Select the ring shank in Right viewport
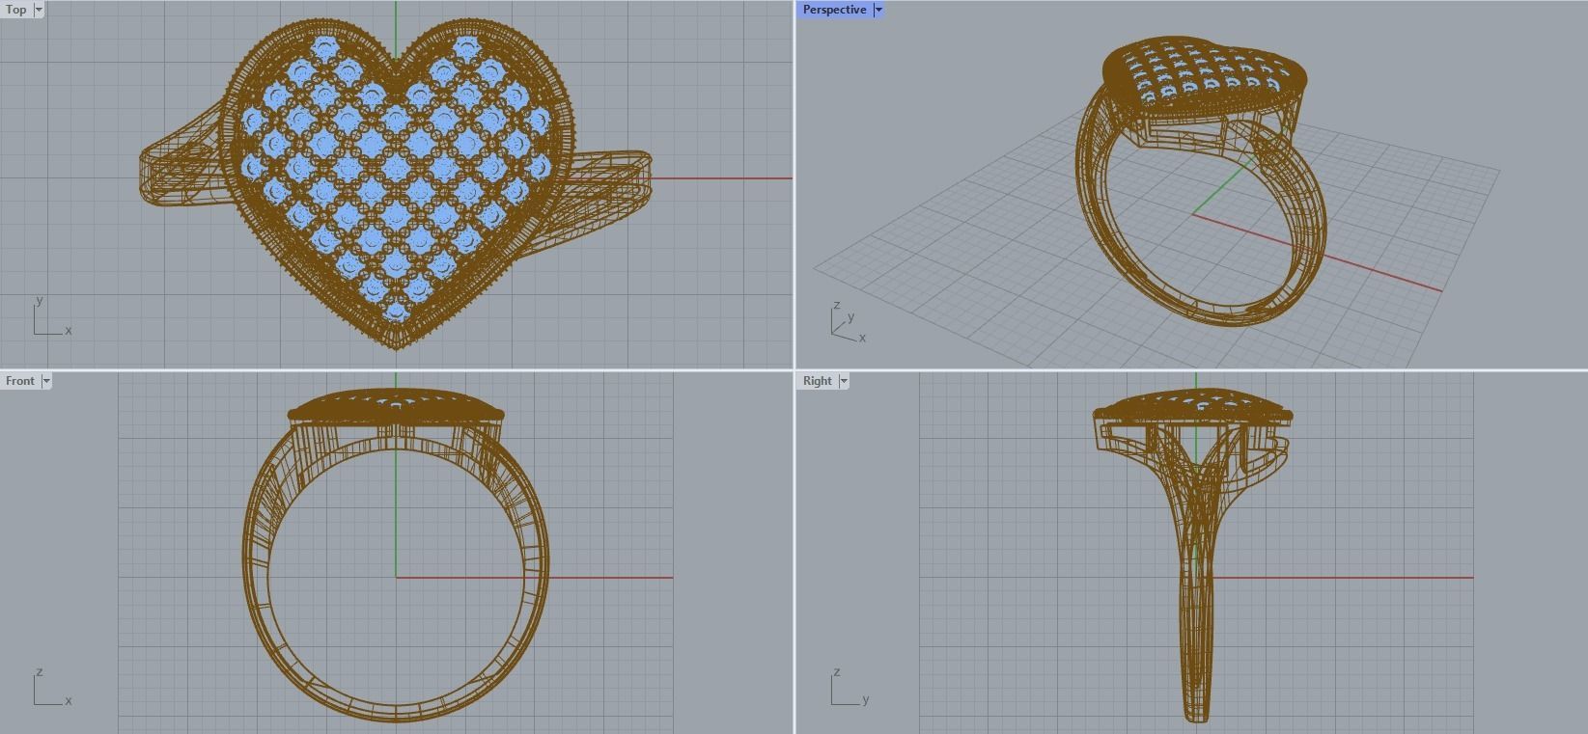Viewport: 1588px width, 734px height. [x=1196, y=617]
